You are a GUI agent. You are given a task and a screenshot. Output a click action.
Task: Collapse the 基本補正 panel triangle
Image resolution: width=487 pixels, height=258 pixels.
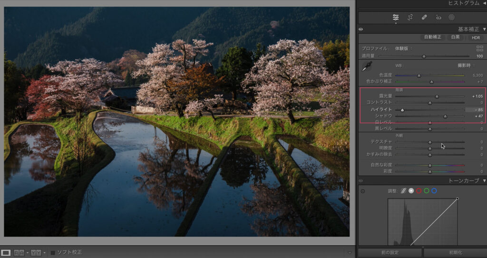[484, 29]
